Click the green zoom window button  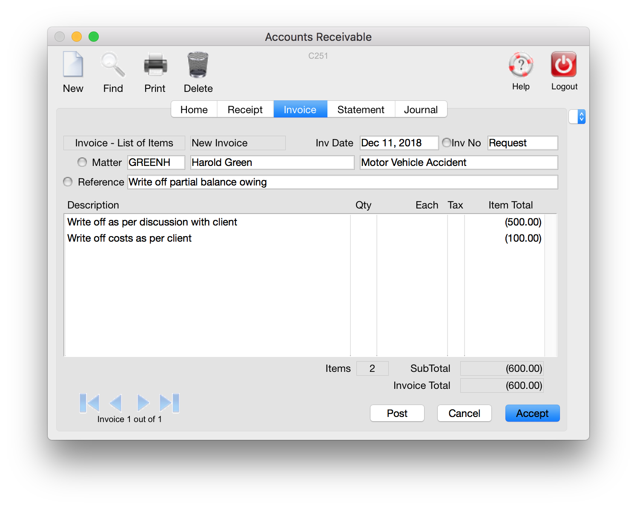click(x=94, y=37)
